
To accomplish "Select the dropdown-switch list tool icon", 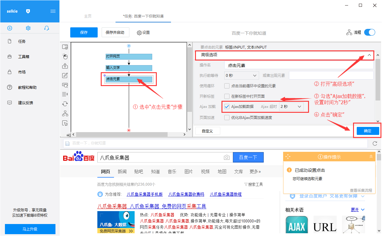I will point(65,94).
